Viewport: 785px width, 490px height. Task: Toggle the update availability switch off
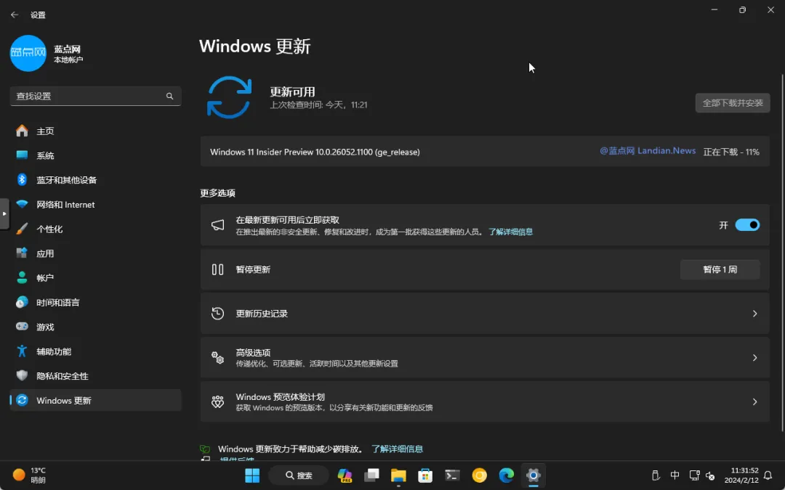coord(747,225)
